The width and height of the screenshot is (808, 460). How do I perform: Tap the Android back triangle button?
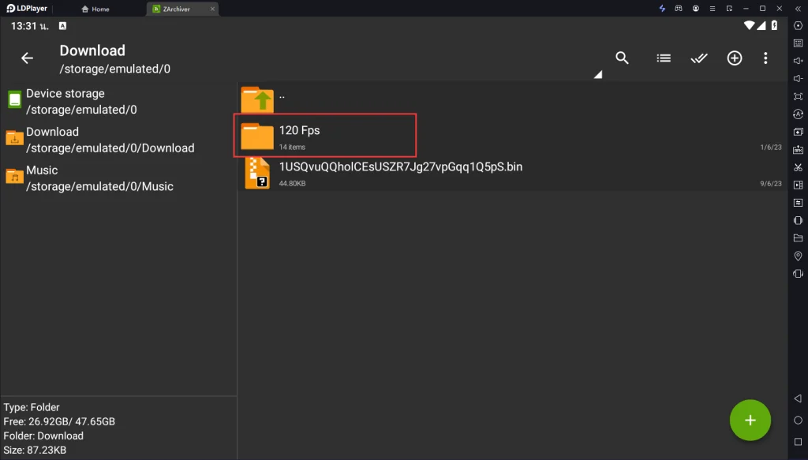pos(798,398)
